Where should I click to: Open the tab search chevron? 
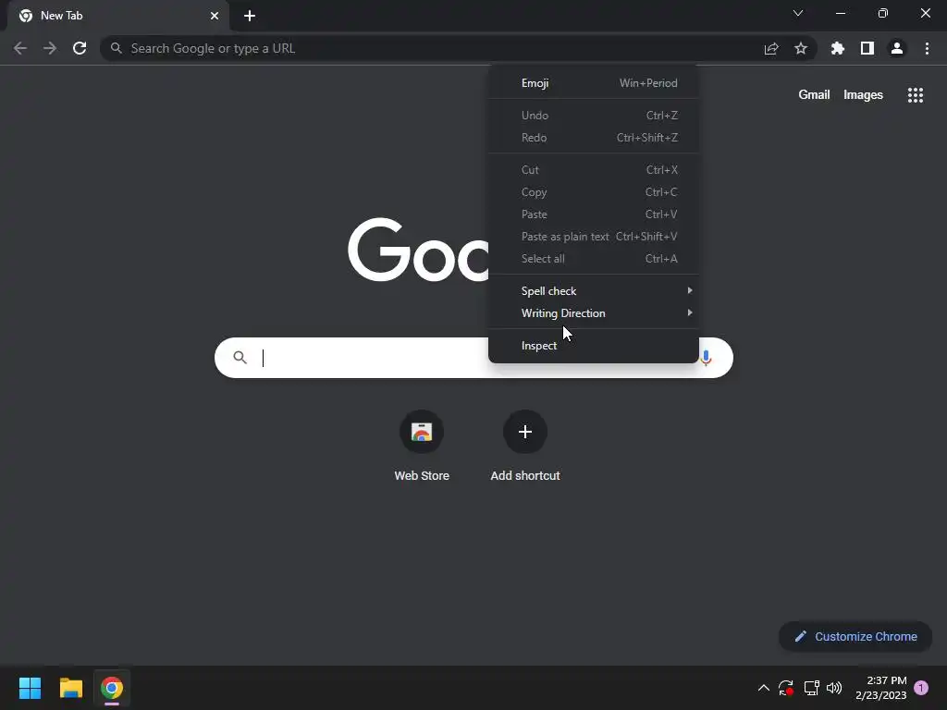point(798,13)
